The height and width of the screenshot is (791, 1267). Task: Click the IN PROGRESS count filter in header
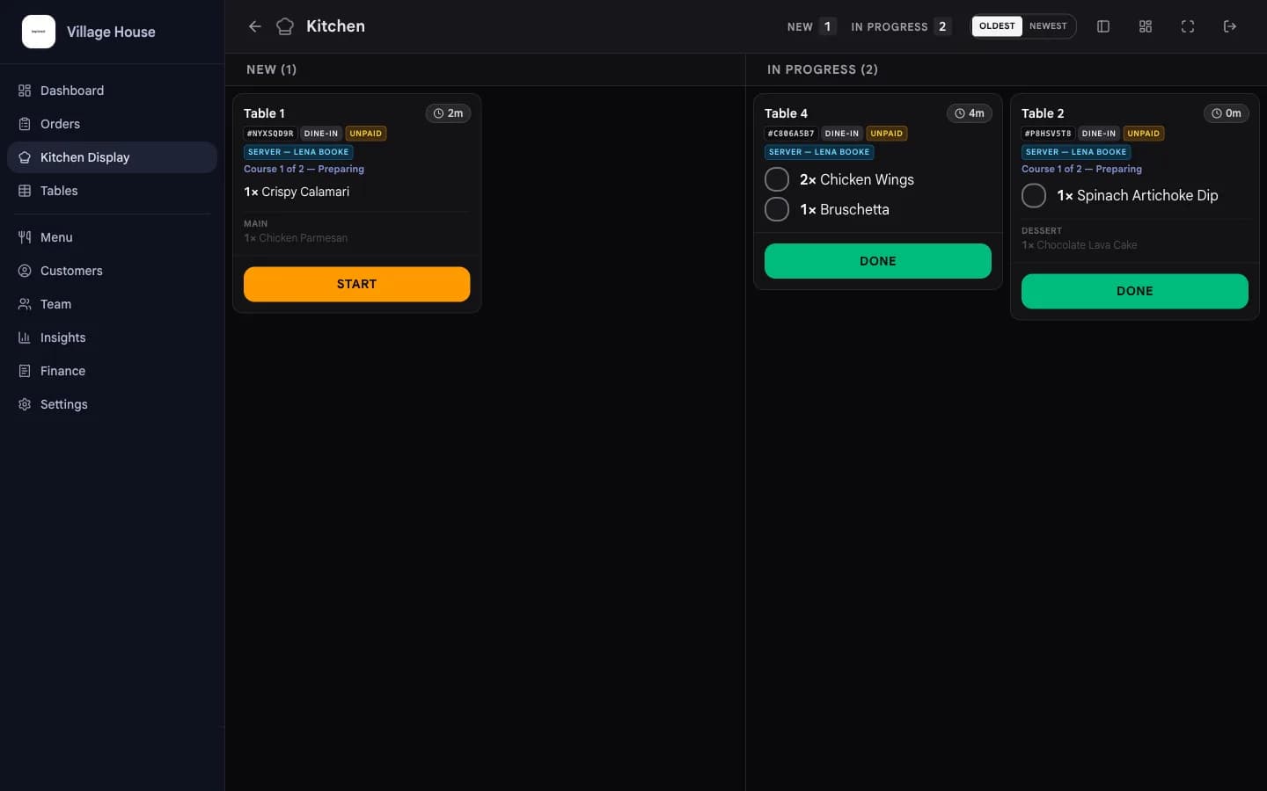901,26
